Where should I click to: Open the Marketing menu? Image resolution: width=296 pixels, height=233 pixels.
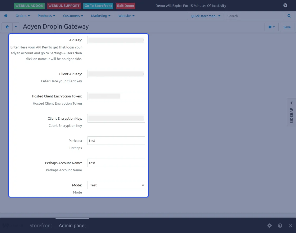[101, 16]
